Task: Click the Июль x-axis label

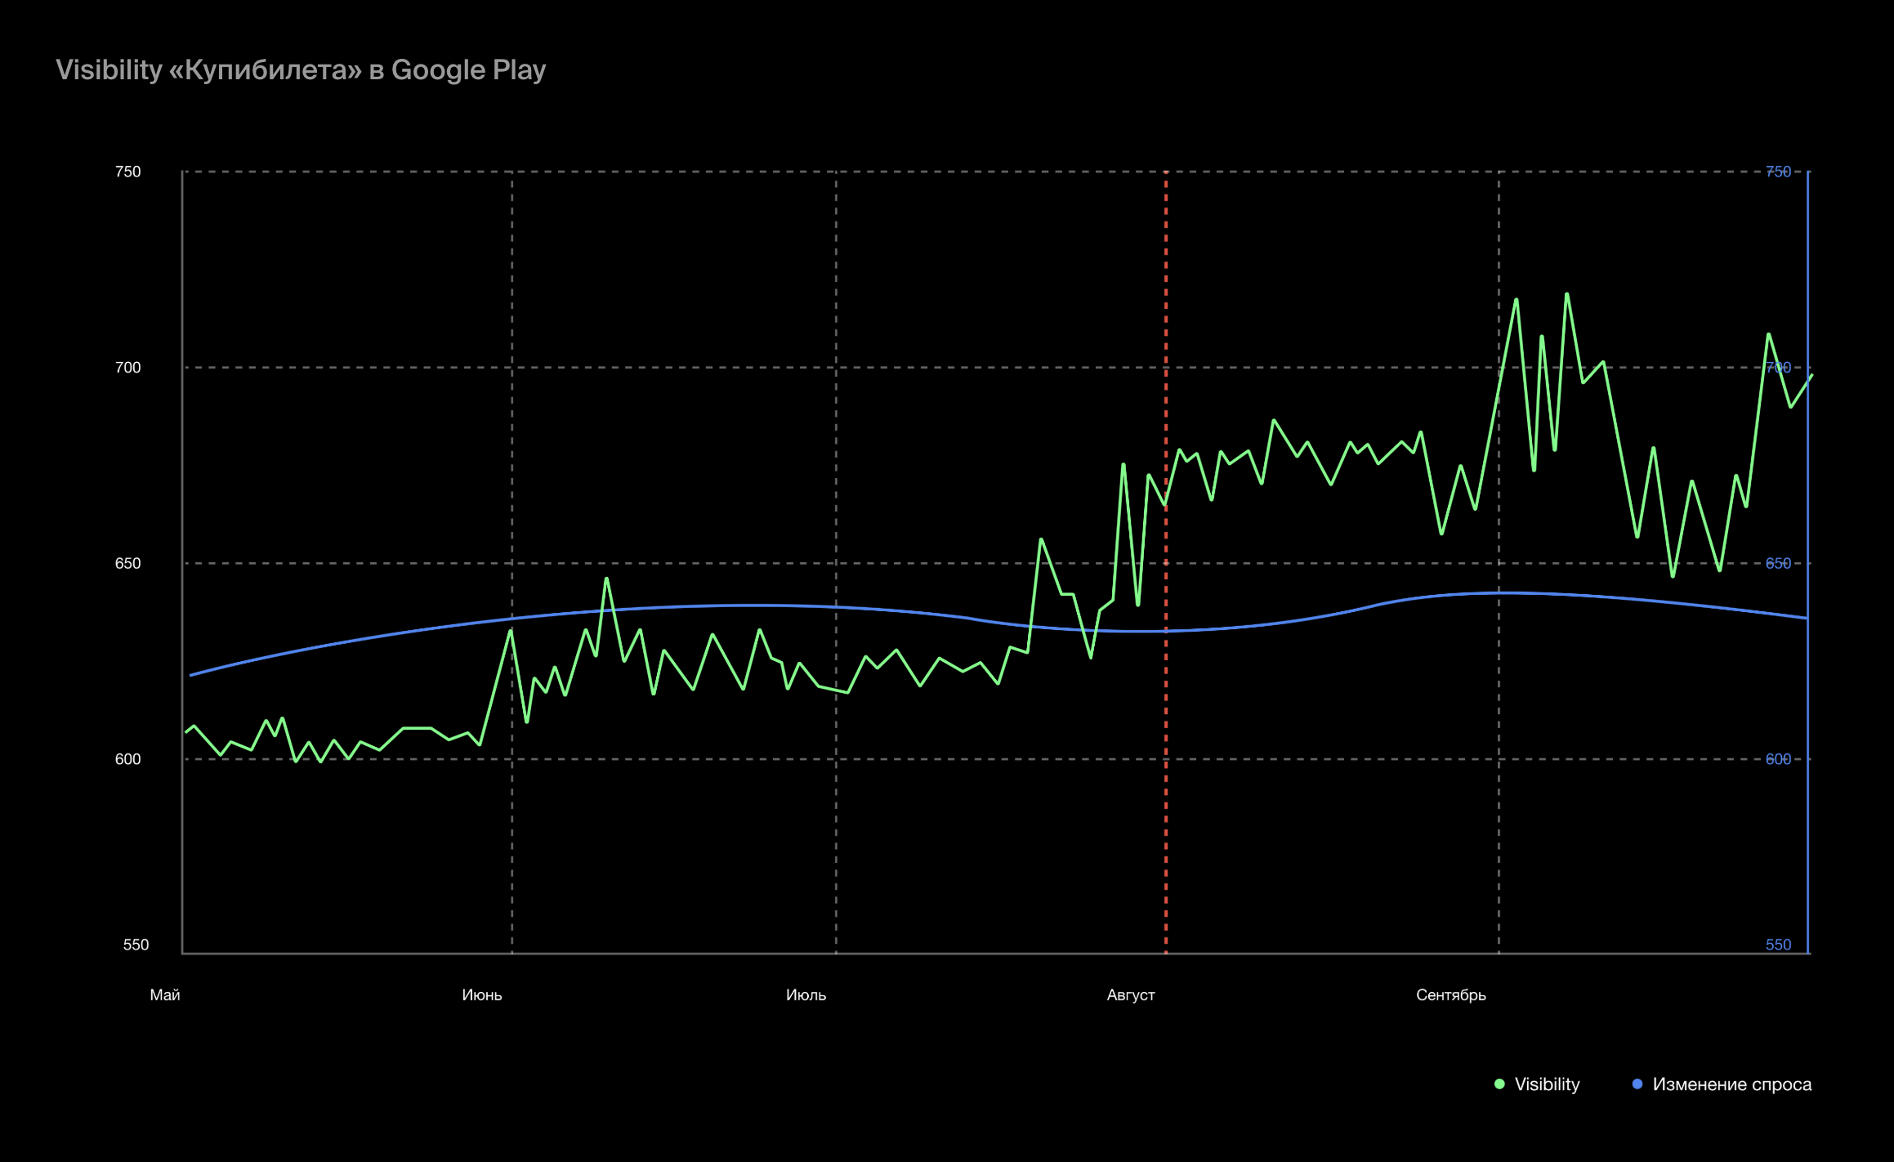Action: 806,994
